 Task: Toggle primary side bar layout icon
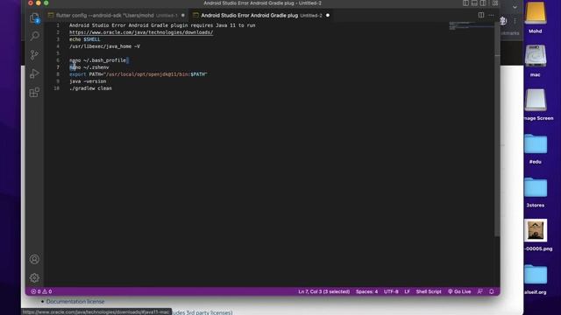tap(465, 3)
